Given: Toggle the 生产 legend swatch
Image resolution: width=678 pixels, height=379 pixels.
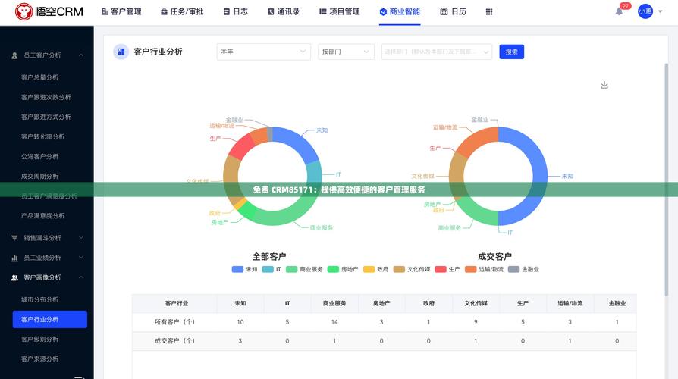Looking at the screenshot, I should pyautogui.click(x=441, y=269).
